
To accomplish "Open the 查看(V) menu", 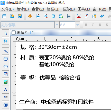I will [x=38, y=9].
